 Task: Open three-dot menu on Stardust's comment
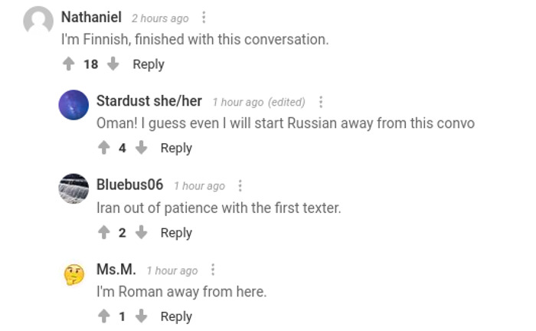coord(321,102)
